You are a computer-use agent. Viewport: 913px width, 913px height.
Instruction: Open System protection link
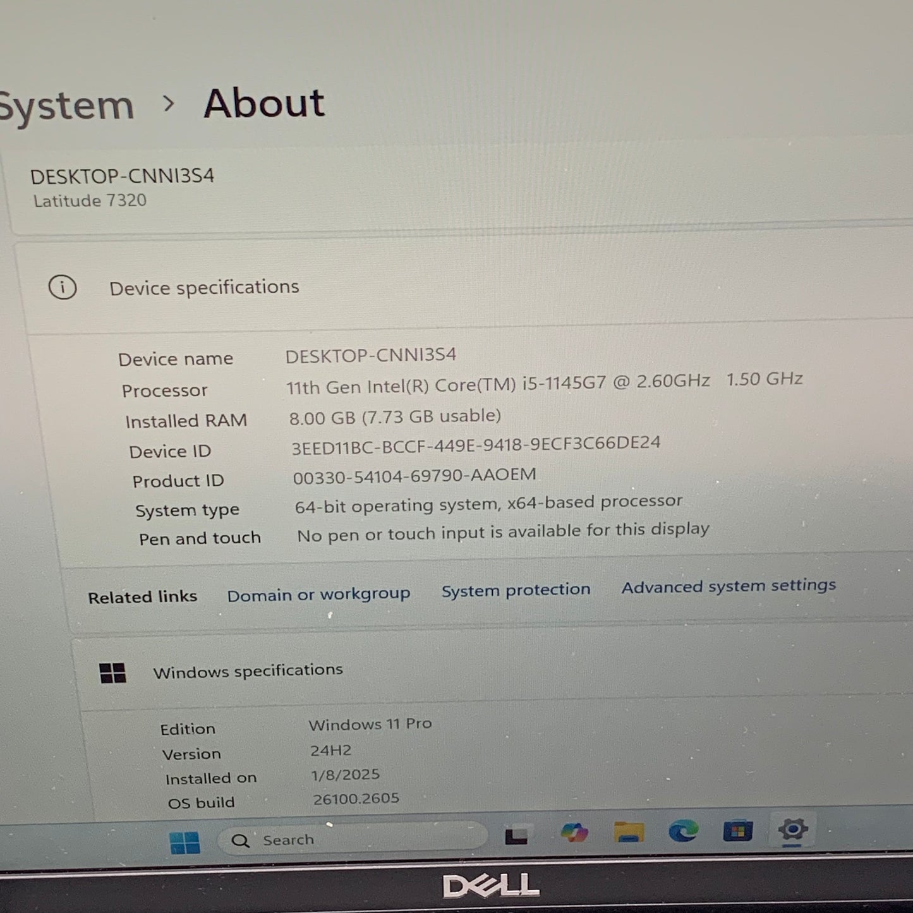[516, 590]
